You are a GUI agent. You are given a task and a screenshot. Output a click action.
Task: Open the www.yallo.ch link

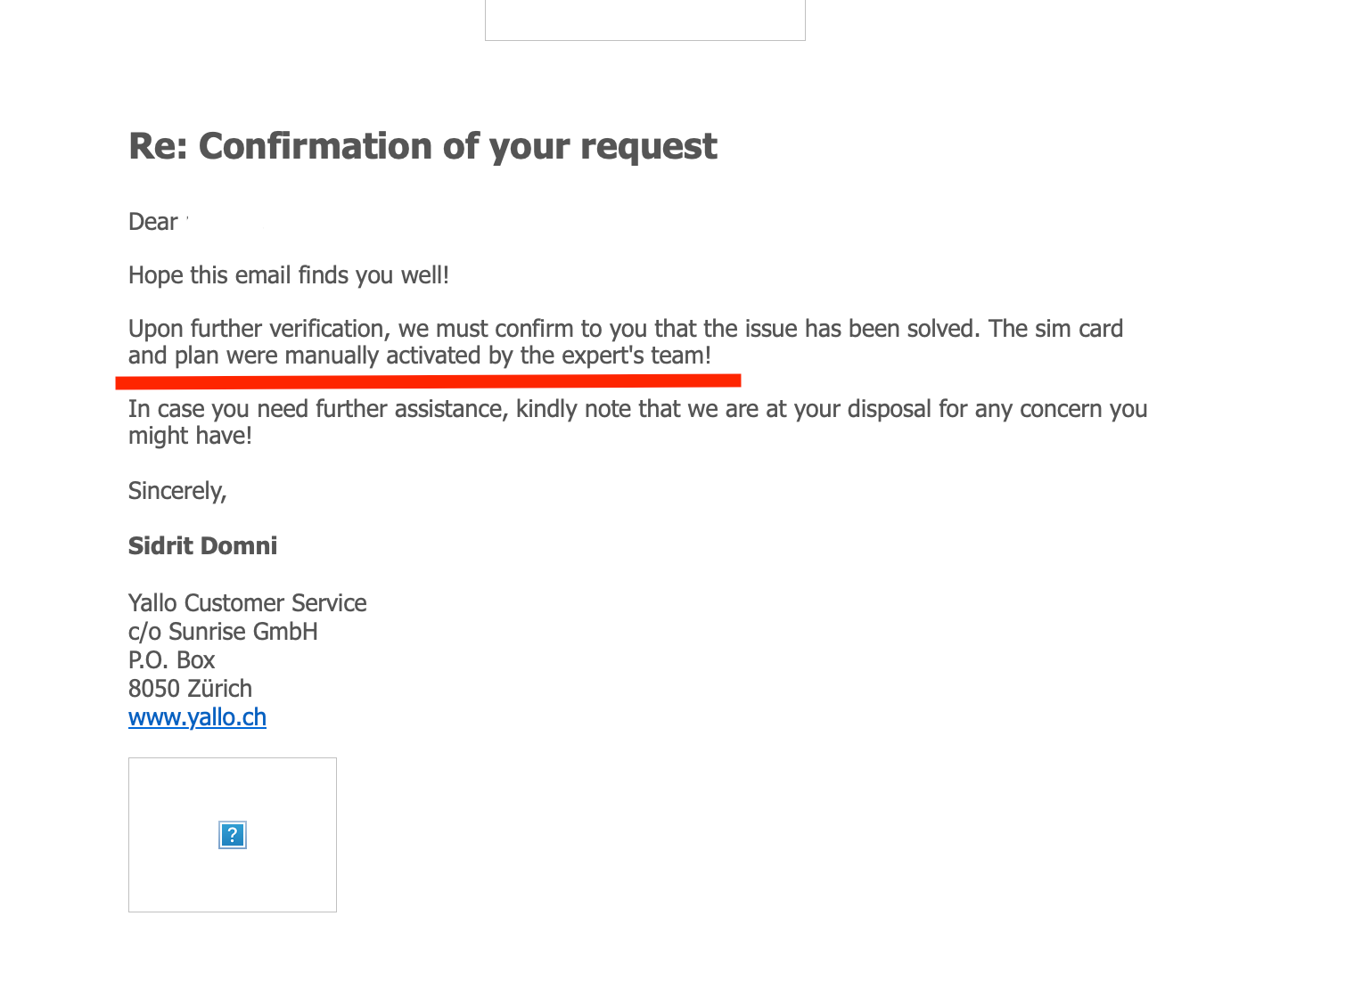(x=197, y=717)
